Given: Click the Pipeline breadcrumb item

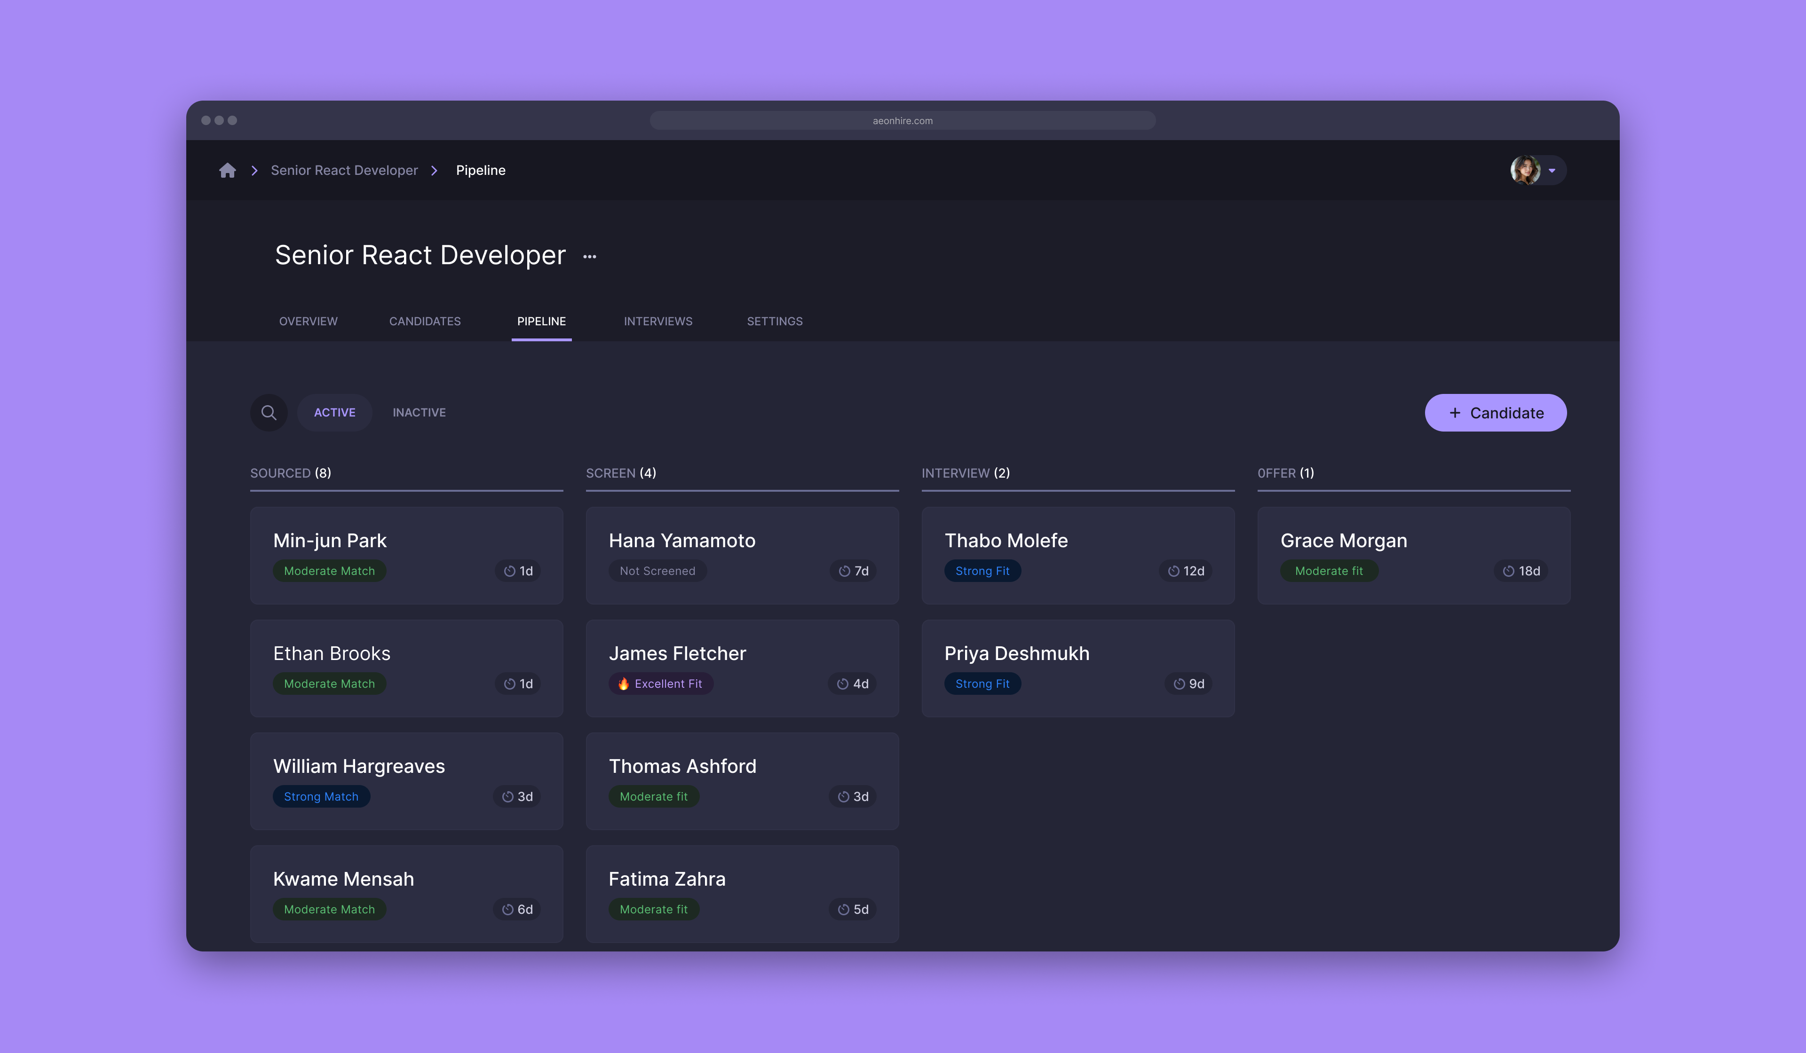Looking at the screenshot, I should 481,171.
